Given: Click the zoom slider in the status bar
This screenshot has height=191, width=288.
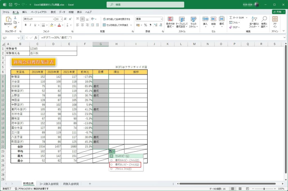Looking at the screenshot, I should 264,189.
